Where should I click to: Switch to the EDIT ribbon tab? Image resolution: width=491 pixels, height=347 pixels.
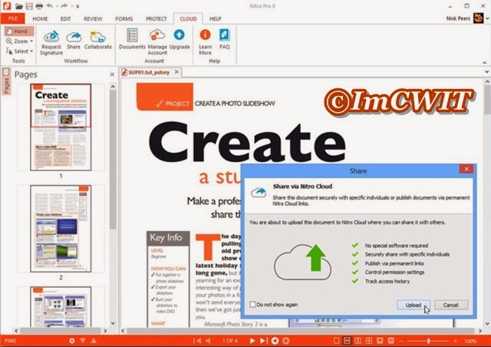(65, 18)
